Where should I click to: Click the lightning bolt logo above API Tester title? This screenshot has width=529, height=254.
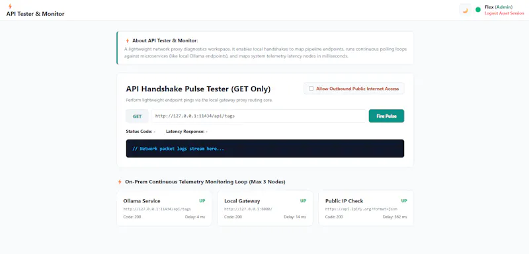10,6
